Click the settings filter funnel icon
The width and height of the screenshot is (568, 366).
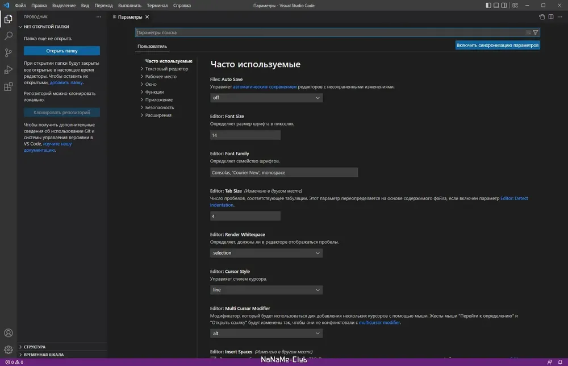536,32
